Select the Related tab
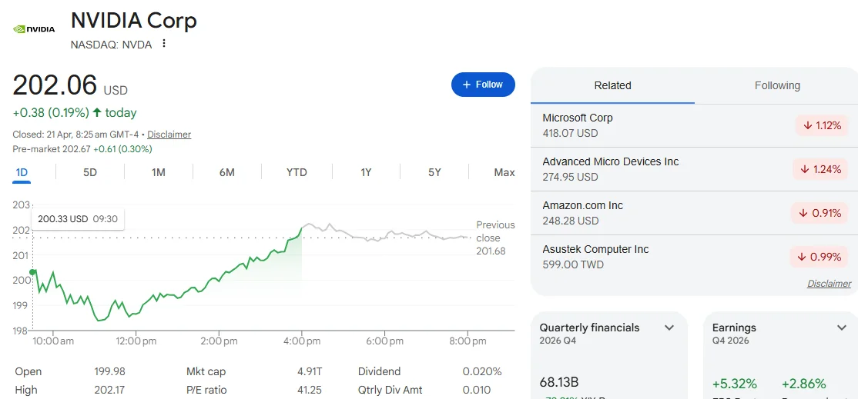The image size is (858, 399). [612, 85]
